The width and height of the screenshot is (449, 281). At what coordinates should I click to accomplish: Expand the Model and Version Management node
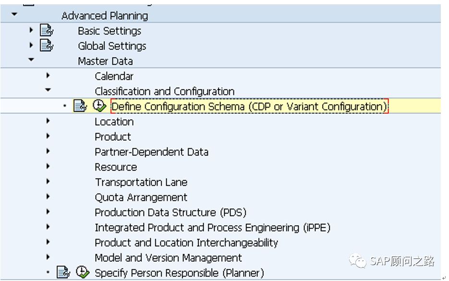pyautogui.click(x=48, y=258)
